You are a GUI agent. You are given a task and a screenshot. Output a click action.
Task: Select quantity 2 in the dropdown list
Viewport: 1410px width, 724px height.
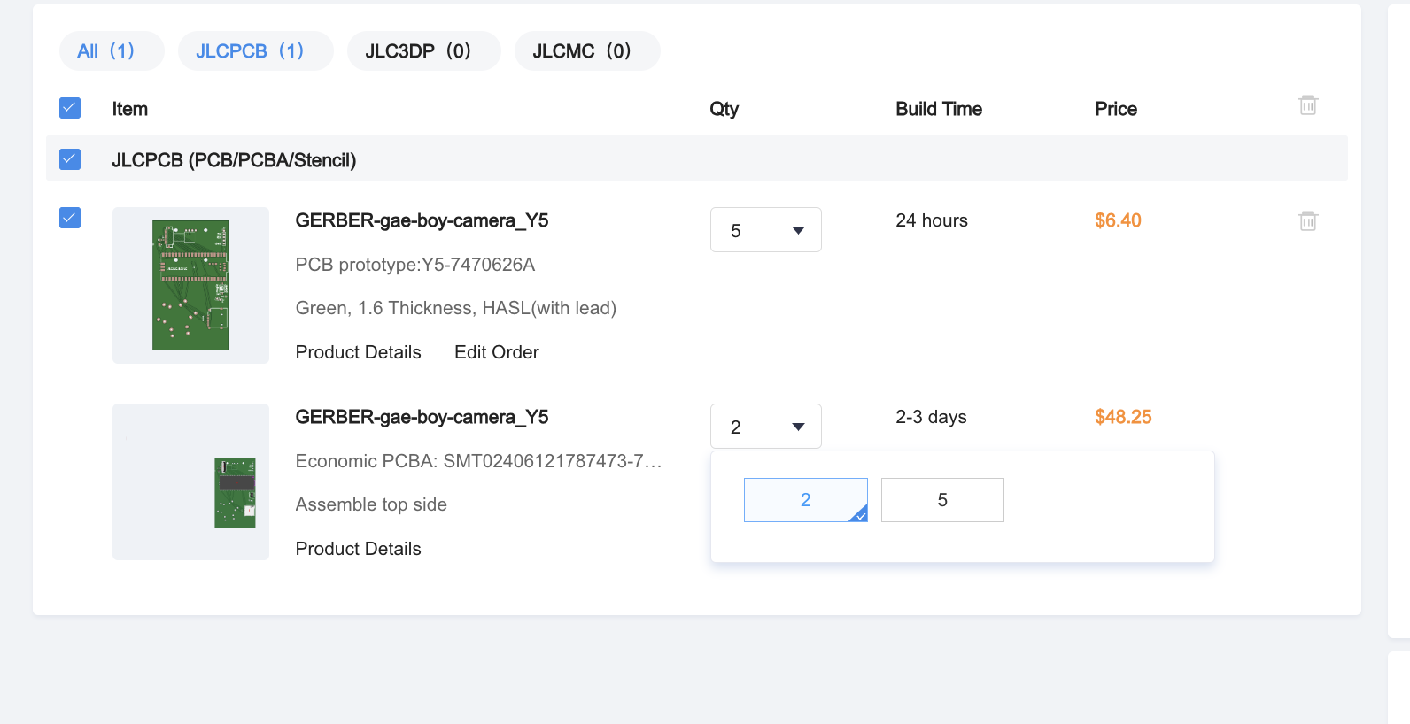pyautogui.click(x=805, y=500)
